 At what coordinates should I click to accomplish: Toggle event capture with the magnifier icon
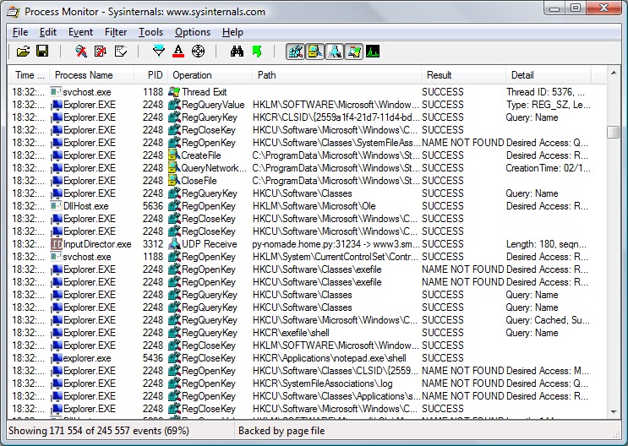point(81,52)
